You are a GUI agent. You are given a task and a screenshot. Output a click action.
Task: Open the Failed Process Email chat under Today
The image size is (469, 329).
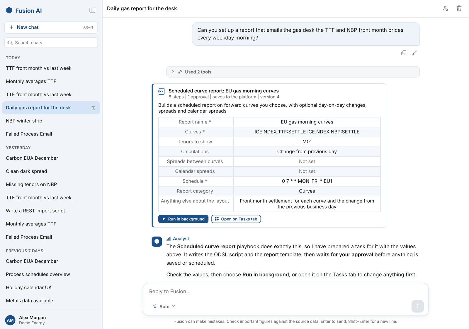pos(51,134)
